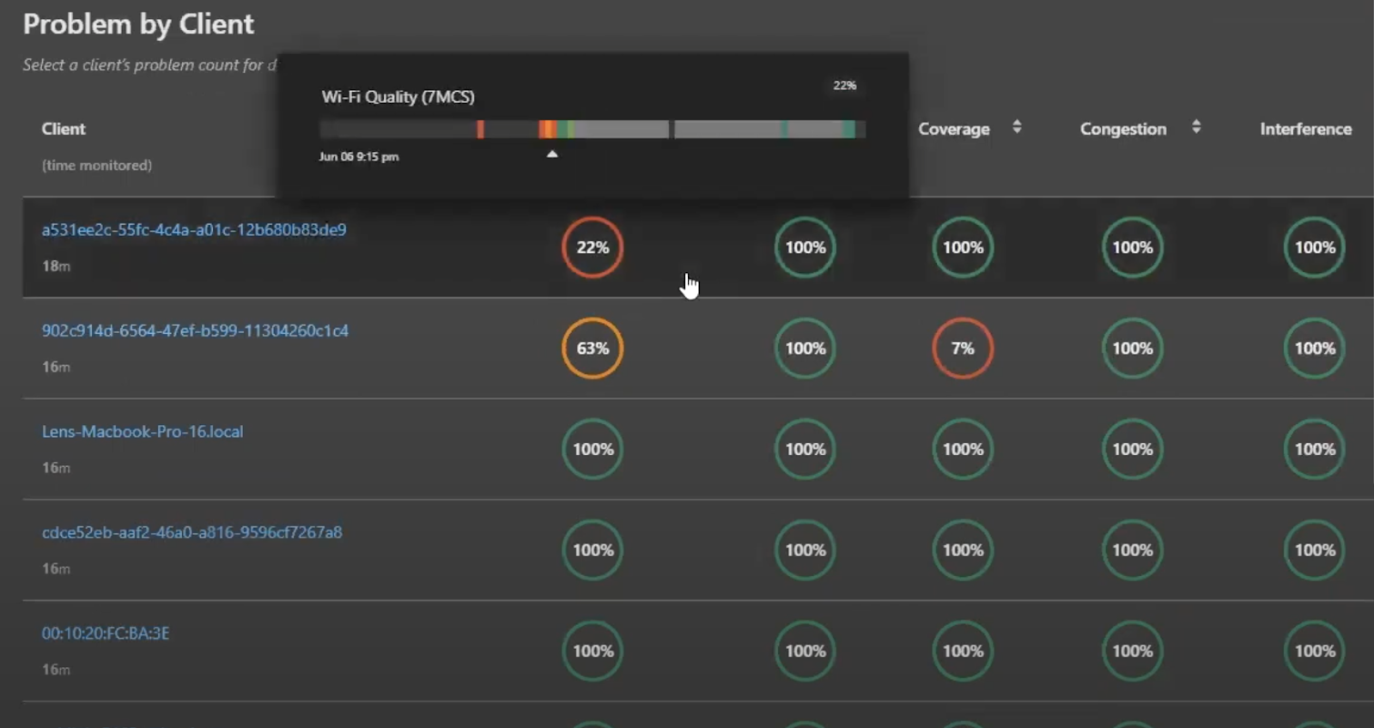Click red segment on Wi-Fi Quality timeline
The height and width of the screenshot is (728, 1374).
[x=480, y=130]
